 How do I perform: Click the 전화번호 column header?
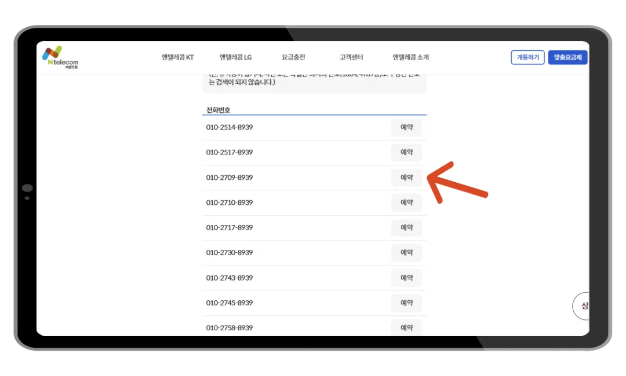[x=218, y=110]
